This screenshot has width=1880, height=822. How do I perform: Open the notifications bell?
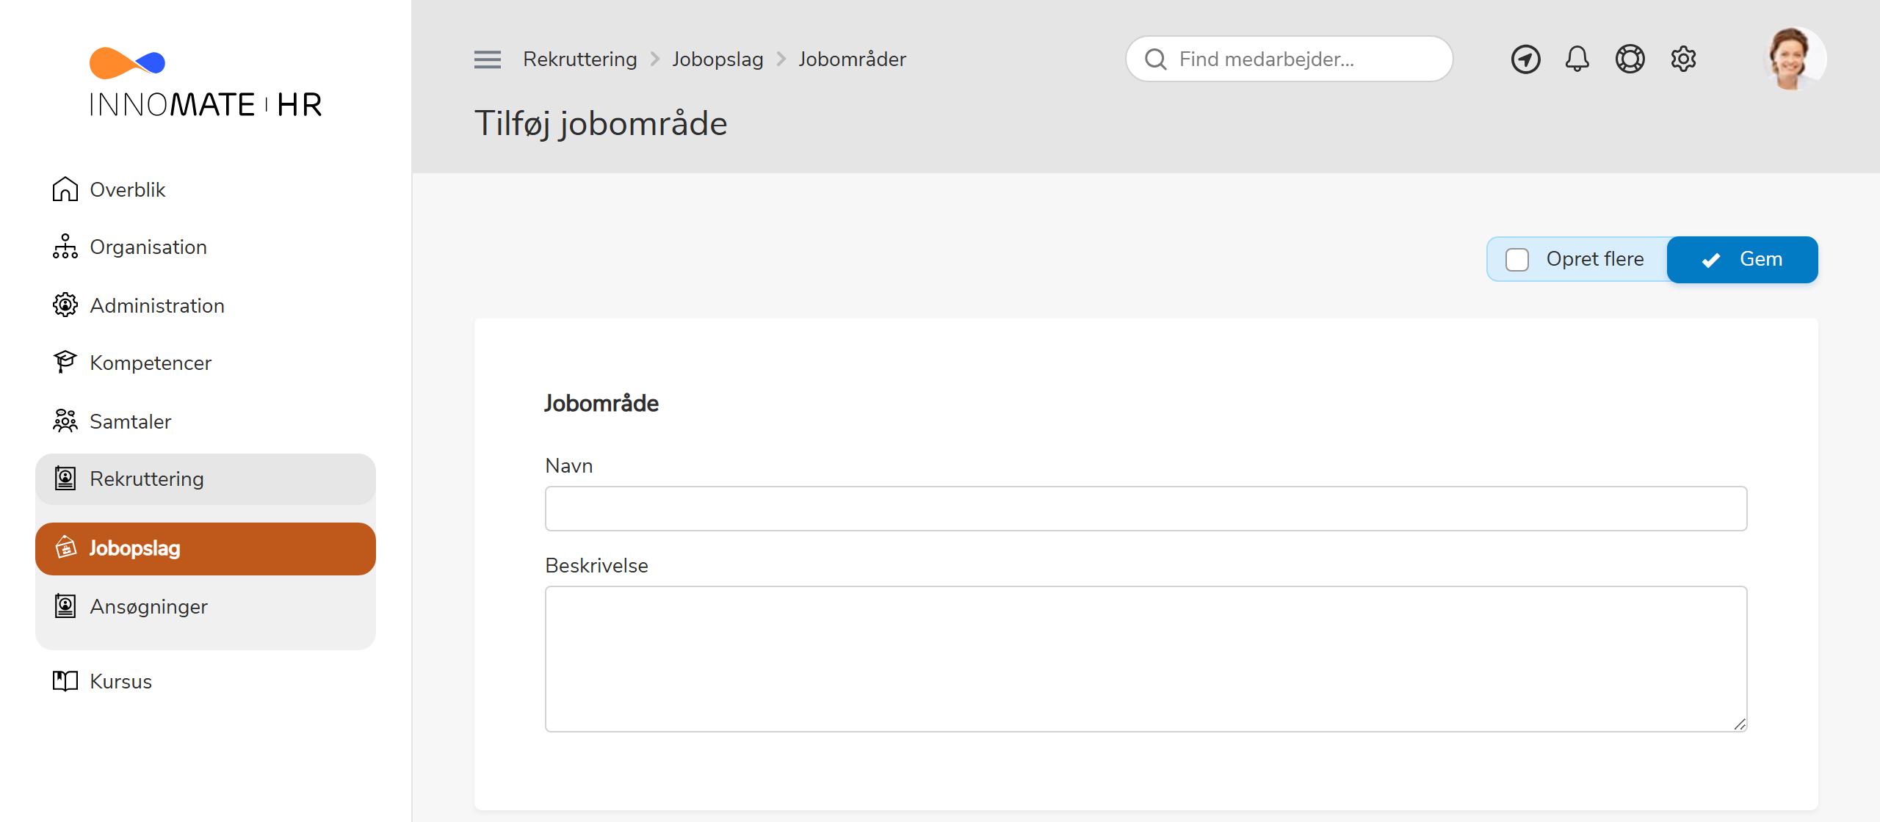[1577, 59]
